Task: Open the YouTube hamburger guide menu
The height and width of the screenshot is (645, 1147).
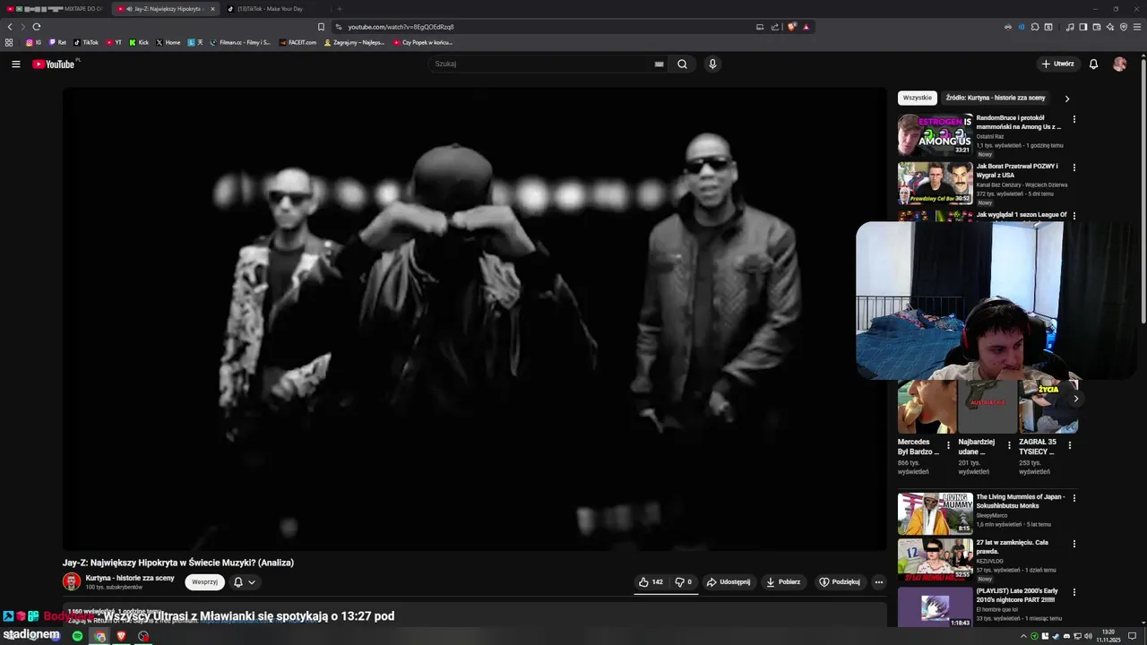Action: coord(15,64)
